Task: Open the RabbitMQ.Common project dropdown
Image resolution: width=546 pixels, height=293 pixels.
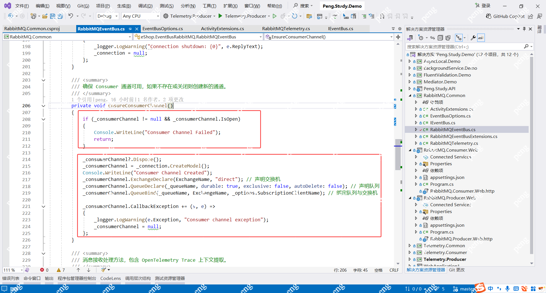Action: coord(67,37)
